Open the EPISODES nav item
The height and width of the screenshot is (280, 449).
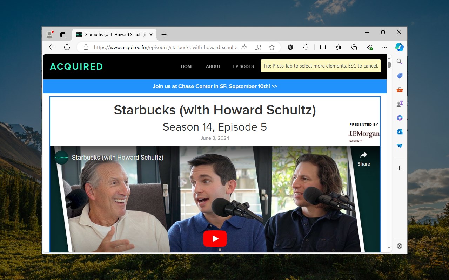(x=243, y=66)
